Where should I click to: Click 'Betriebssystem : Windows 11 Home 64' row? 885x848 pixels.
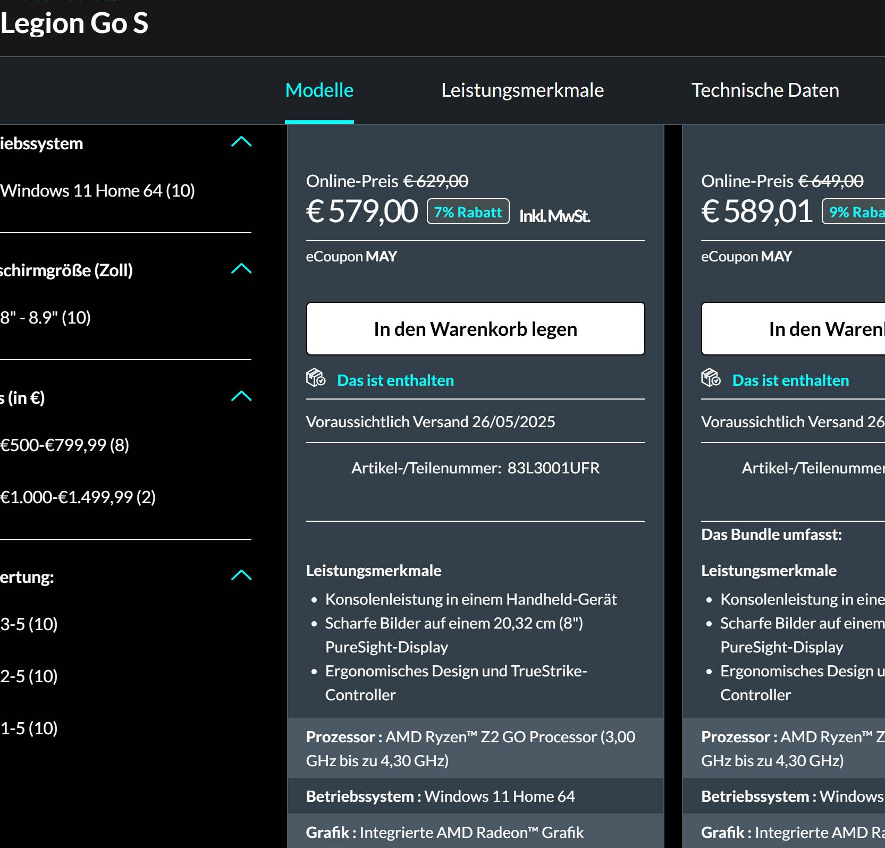(476, 796)
